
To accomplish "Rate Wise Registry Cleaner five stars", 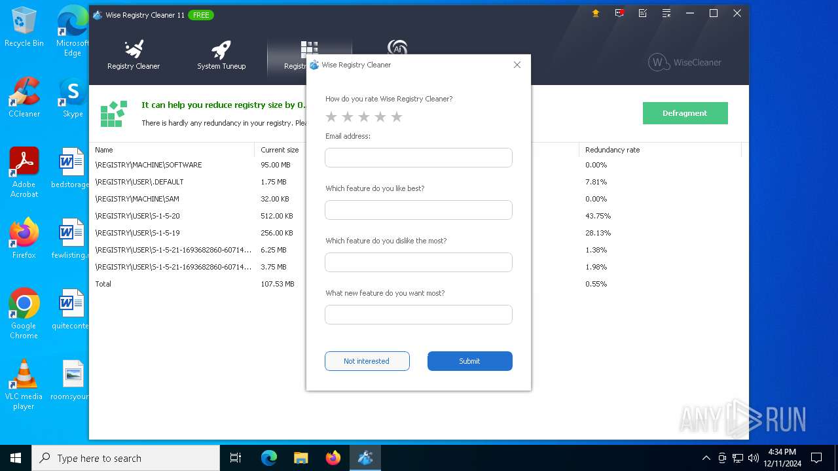I will click(x=396, y=116).
